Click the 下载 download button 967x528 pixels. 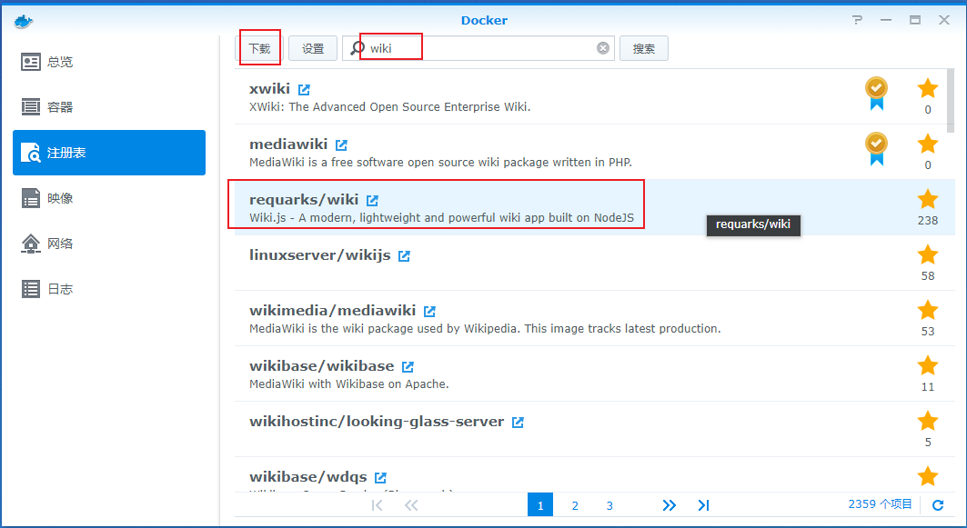pos(259,48)
